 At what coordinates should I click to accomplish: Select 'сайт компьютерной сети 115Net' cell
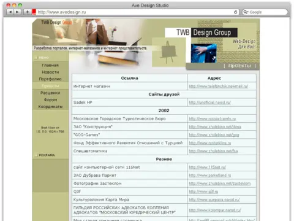tap(129, 168)
